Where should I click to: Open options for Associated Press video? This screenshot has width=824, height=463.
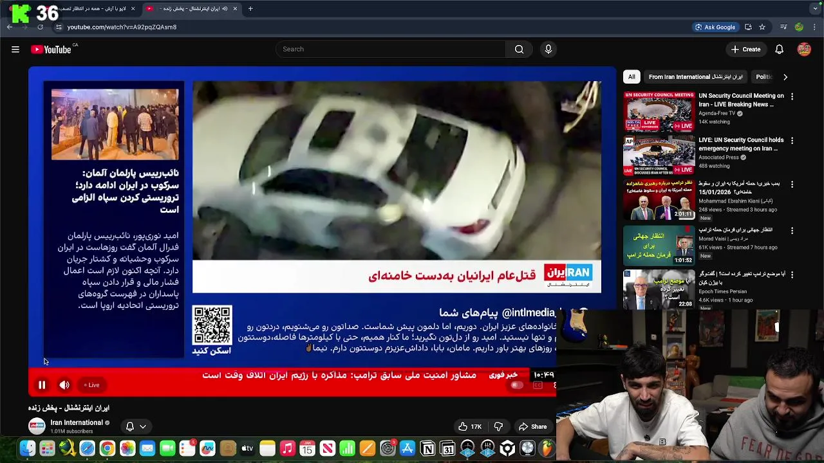(x=792, y=140)
